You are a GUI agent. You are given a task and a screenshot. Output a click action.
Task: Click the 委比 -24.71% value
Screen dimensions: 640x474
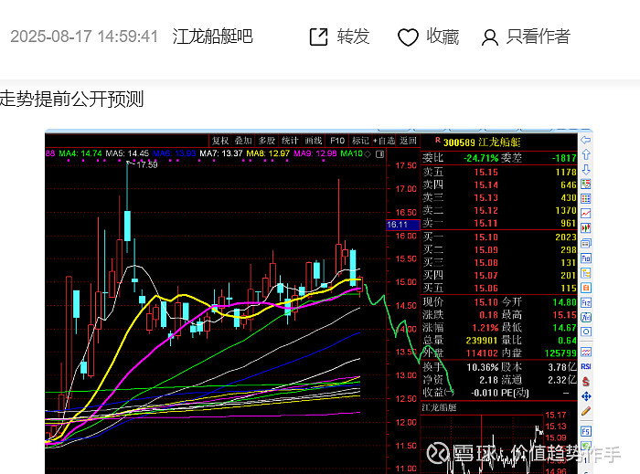click(481, 158)
